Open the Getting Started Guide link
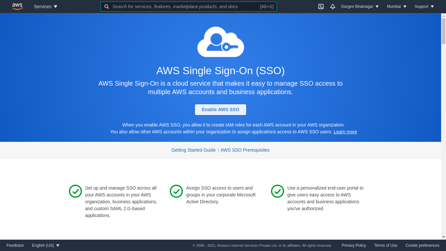Viewport: 446px width, 251px height. [193, 150]
